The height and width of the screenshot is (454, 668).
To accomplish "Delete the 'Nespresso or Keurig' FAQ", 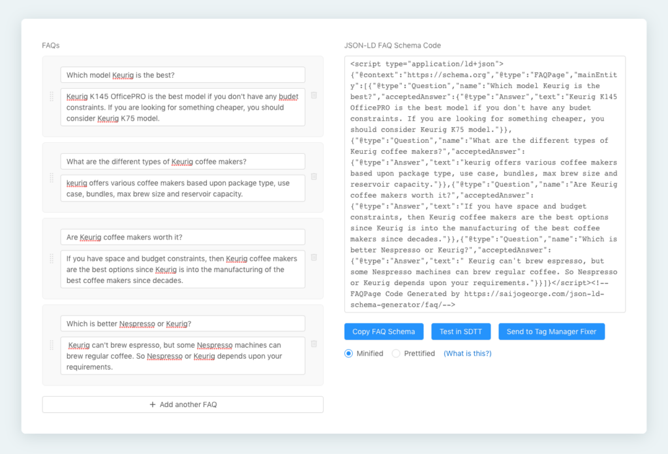I will click(x=314, y=344).
